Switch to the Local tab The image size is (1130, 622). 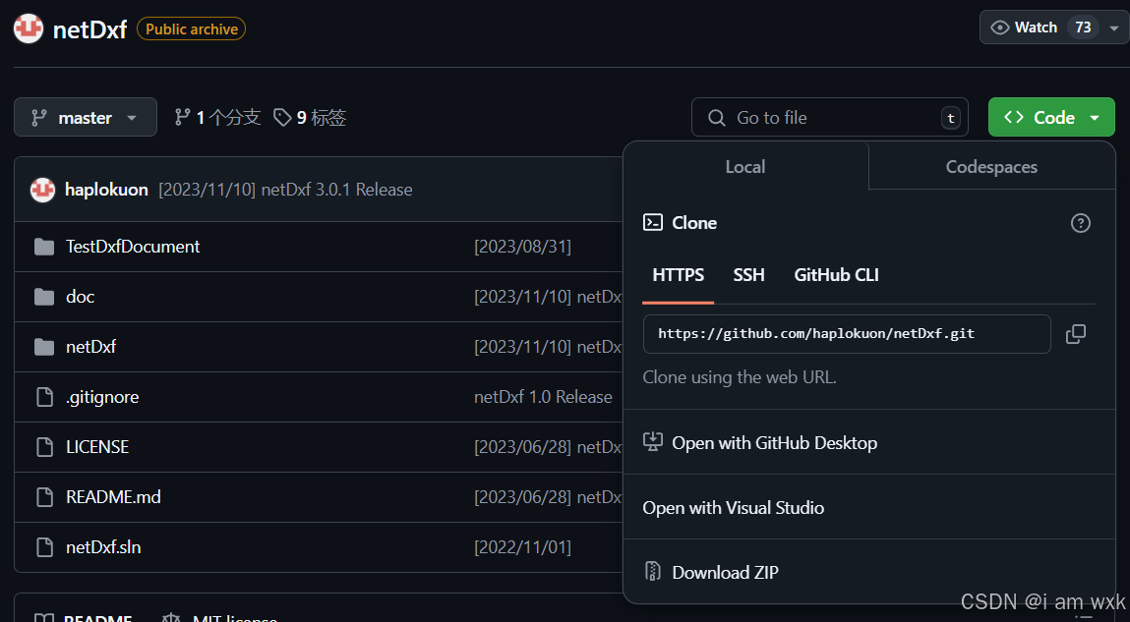coord(745,166)
